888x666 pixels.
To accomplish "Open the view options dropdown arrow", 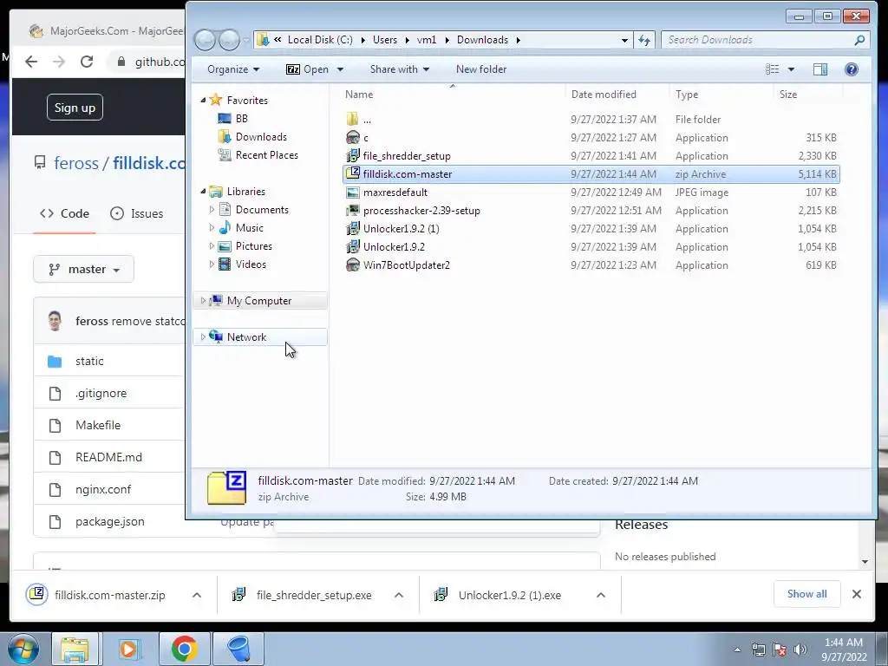I will [x=791, y=69].
